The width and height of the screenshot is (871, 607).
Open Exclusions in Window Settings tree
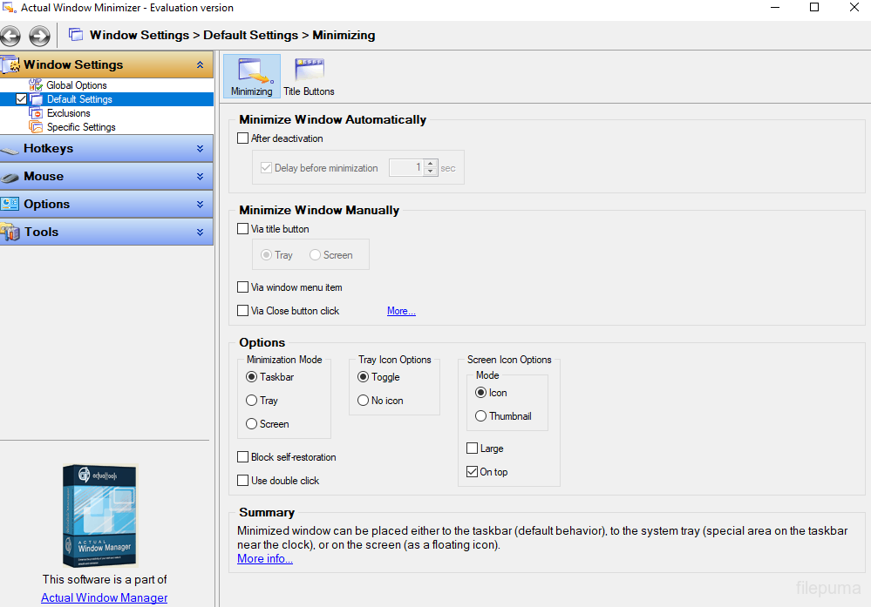coord(68,113)
